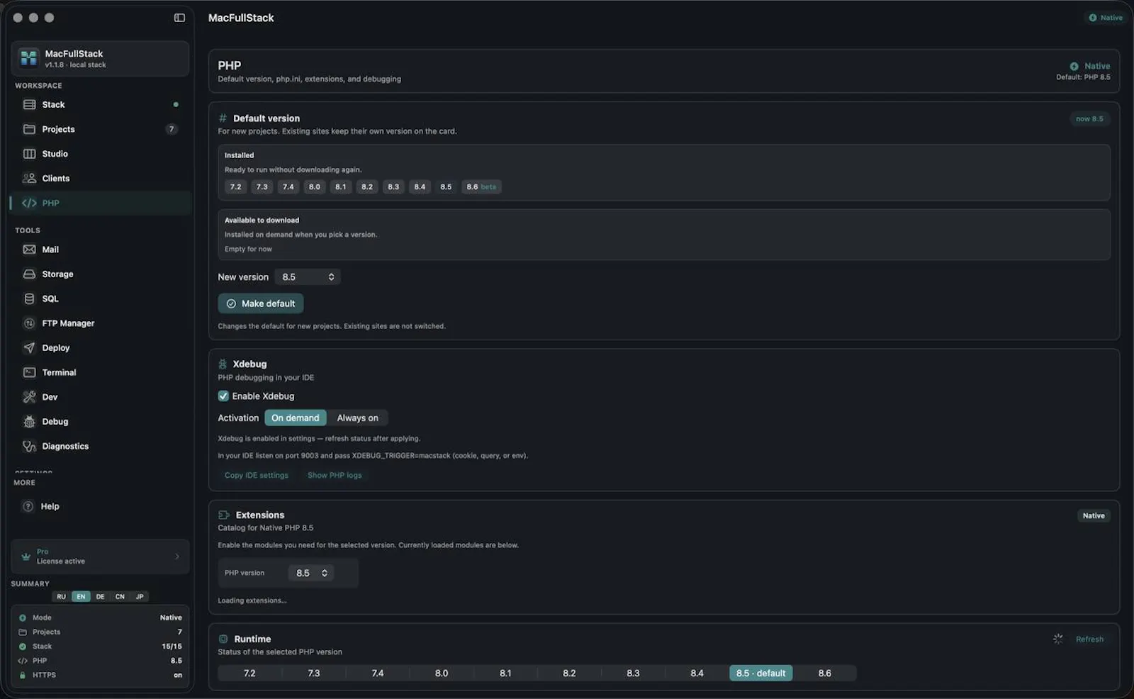Image resolution: width=1134 pixels, height=699 pixels.
Task: Click the Native indicator icon in title bar
Action: click(x=1092, y=18)
